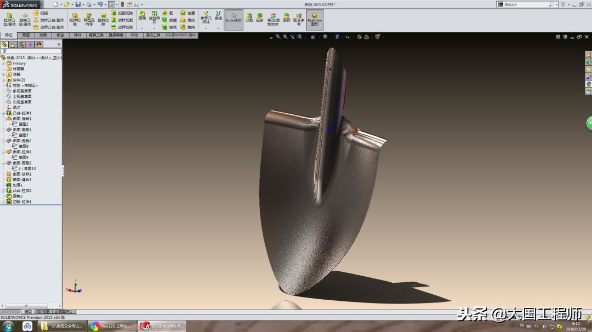Select the 拔模 (Draft) tool
This screenshot has width=592, height=332.
point(166,20)
